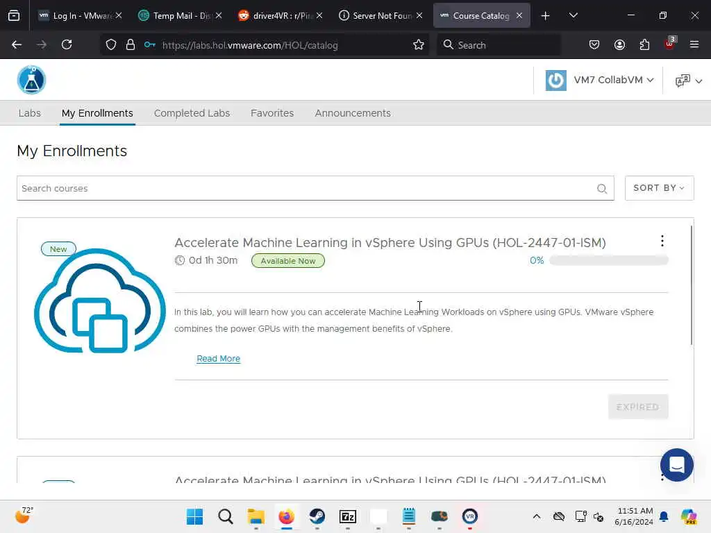Open the Firefox hamburger menu
Image resolution: width=711 pixels, height=533 pixels.
(x=694, y=45)
